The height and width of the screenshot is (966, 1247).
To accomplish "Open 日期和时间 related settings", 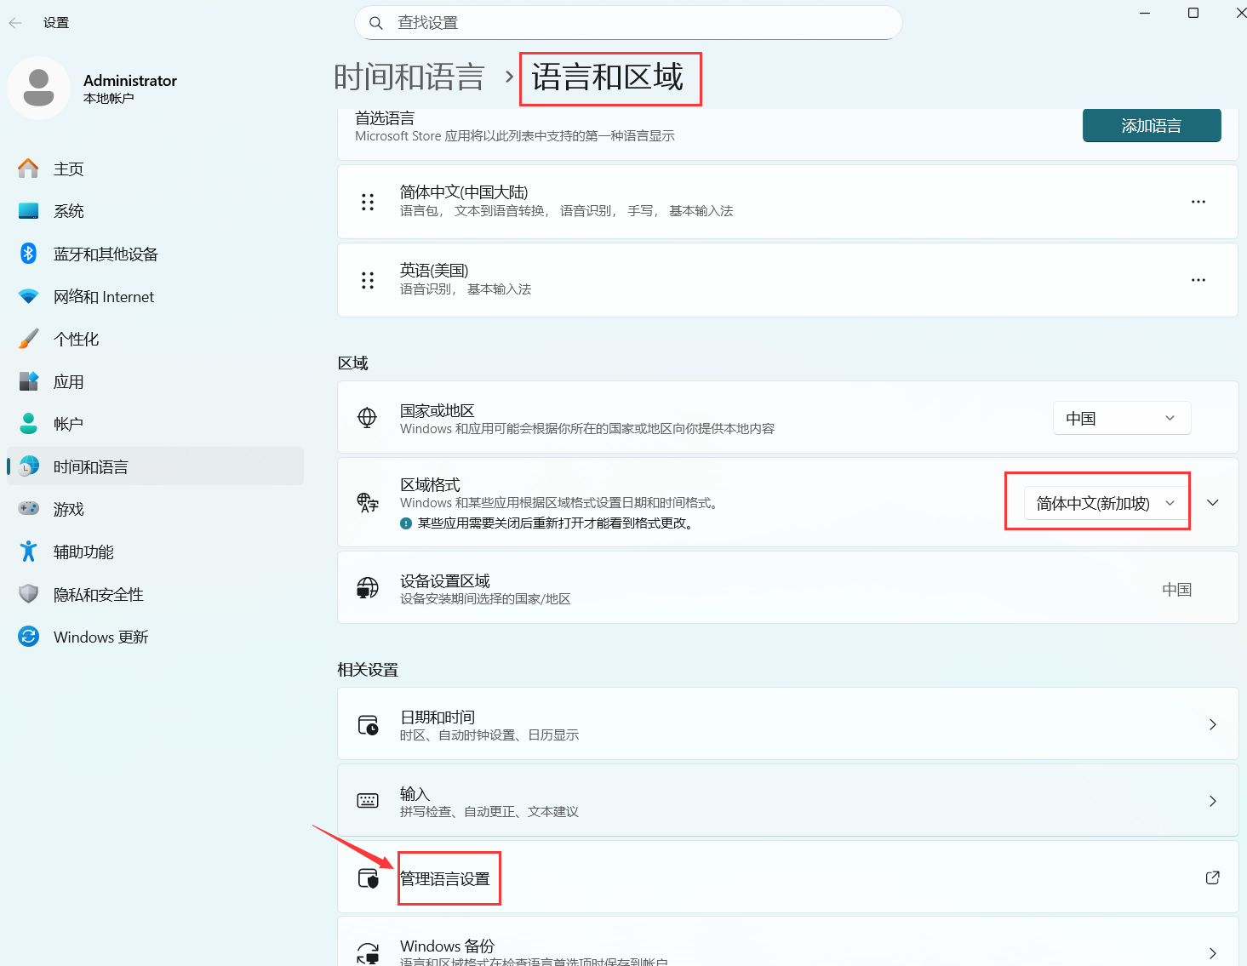I will pos(787,724).
